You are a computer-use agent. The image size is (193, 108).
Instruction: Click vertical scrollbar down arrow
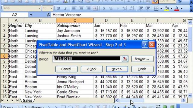[190, 95]
